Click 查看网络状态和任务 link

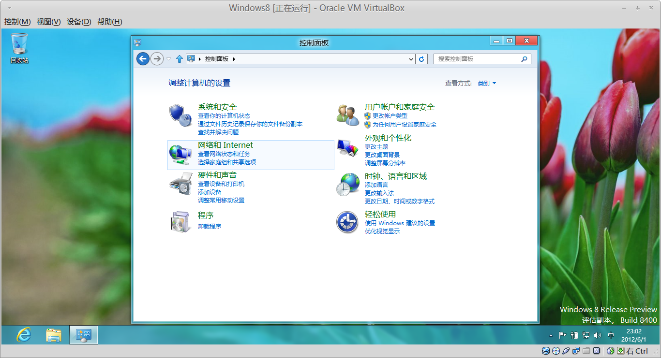[x=224, y=154]
